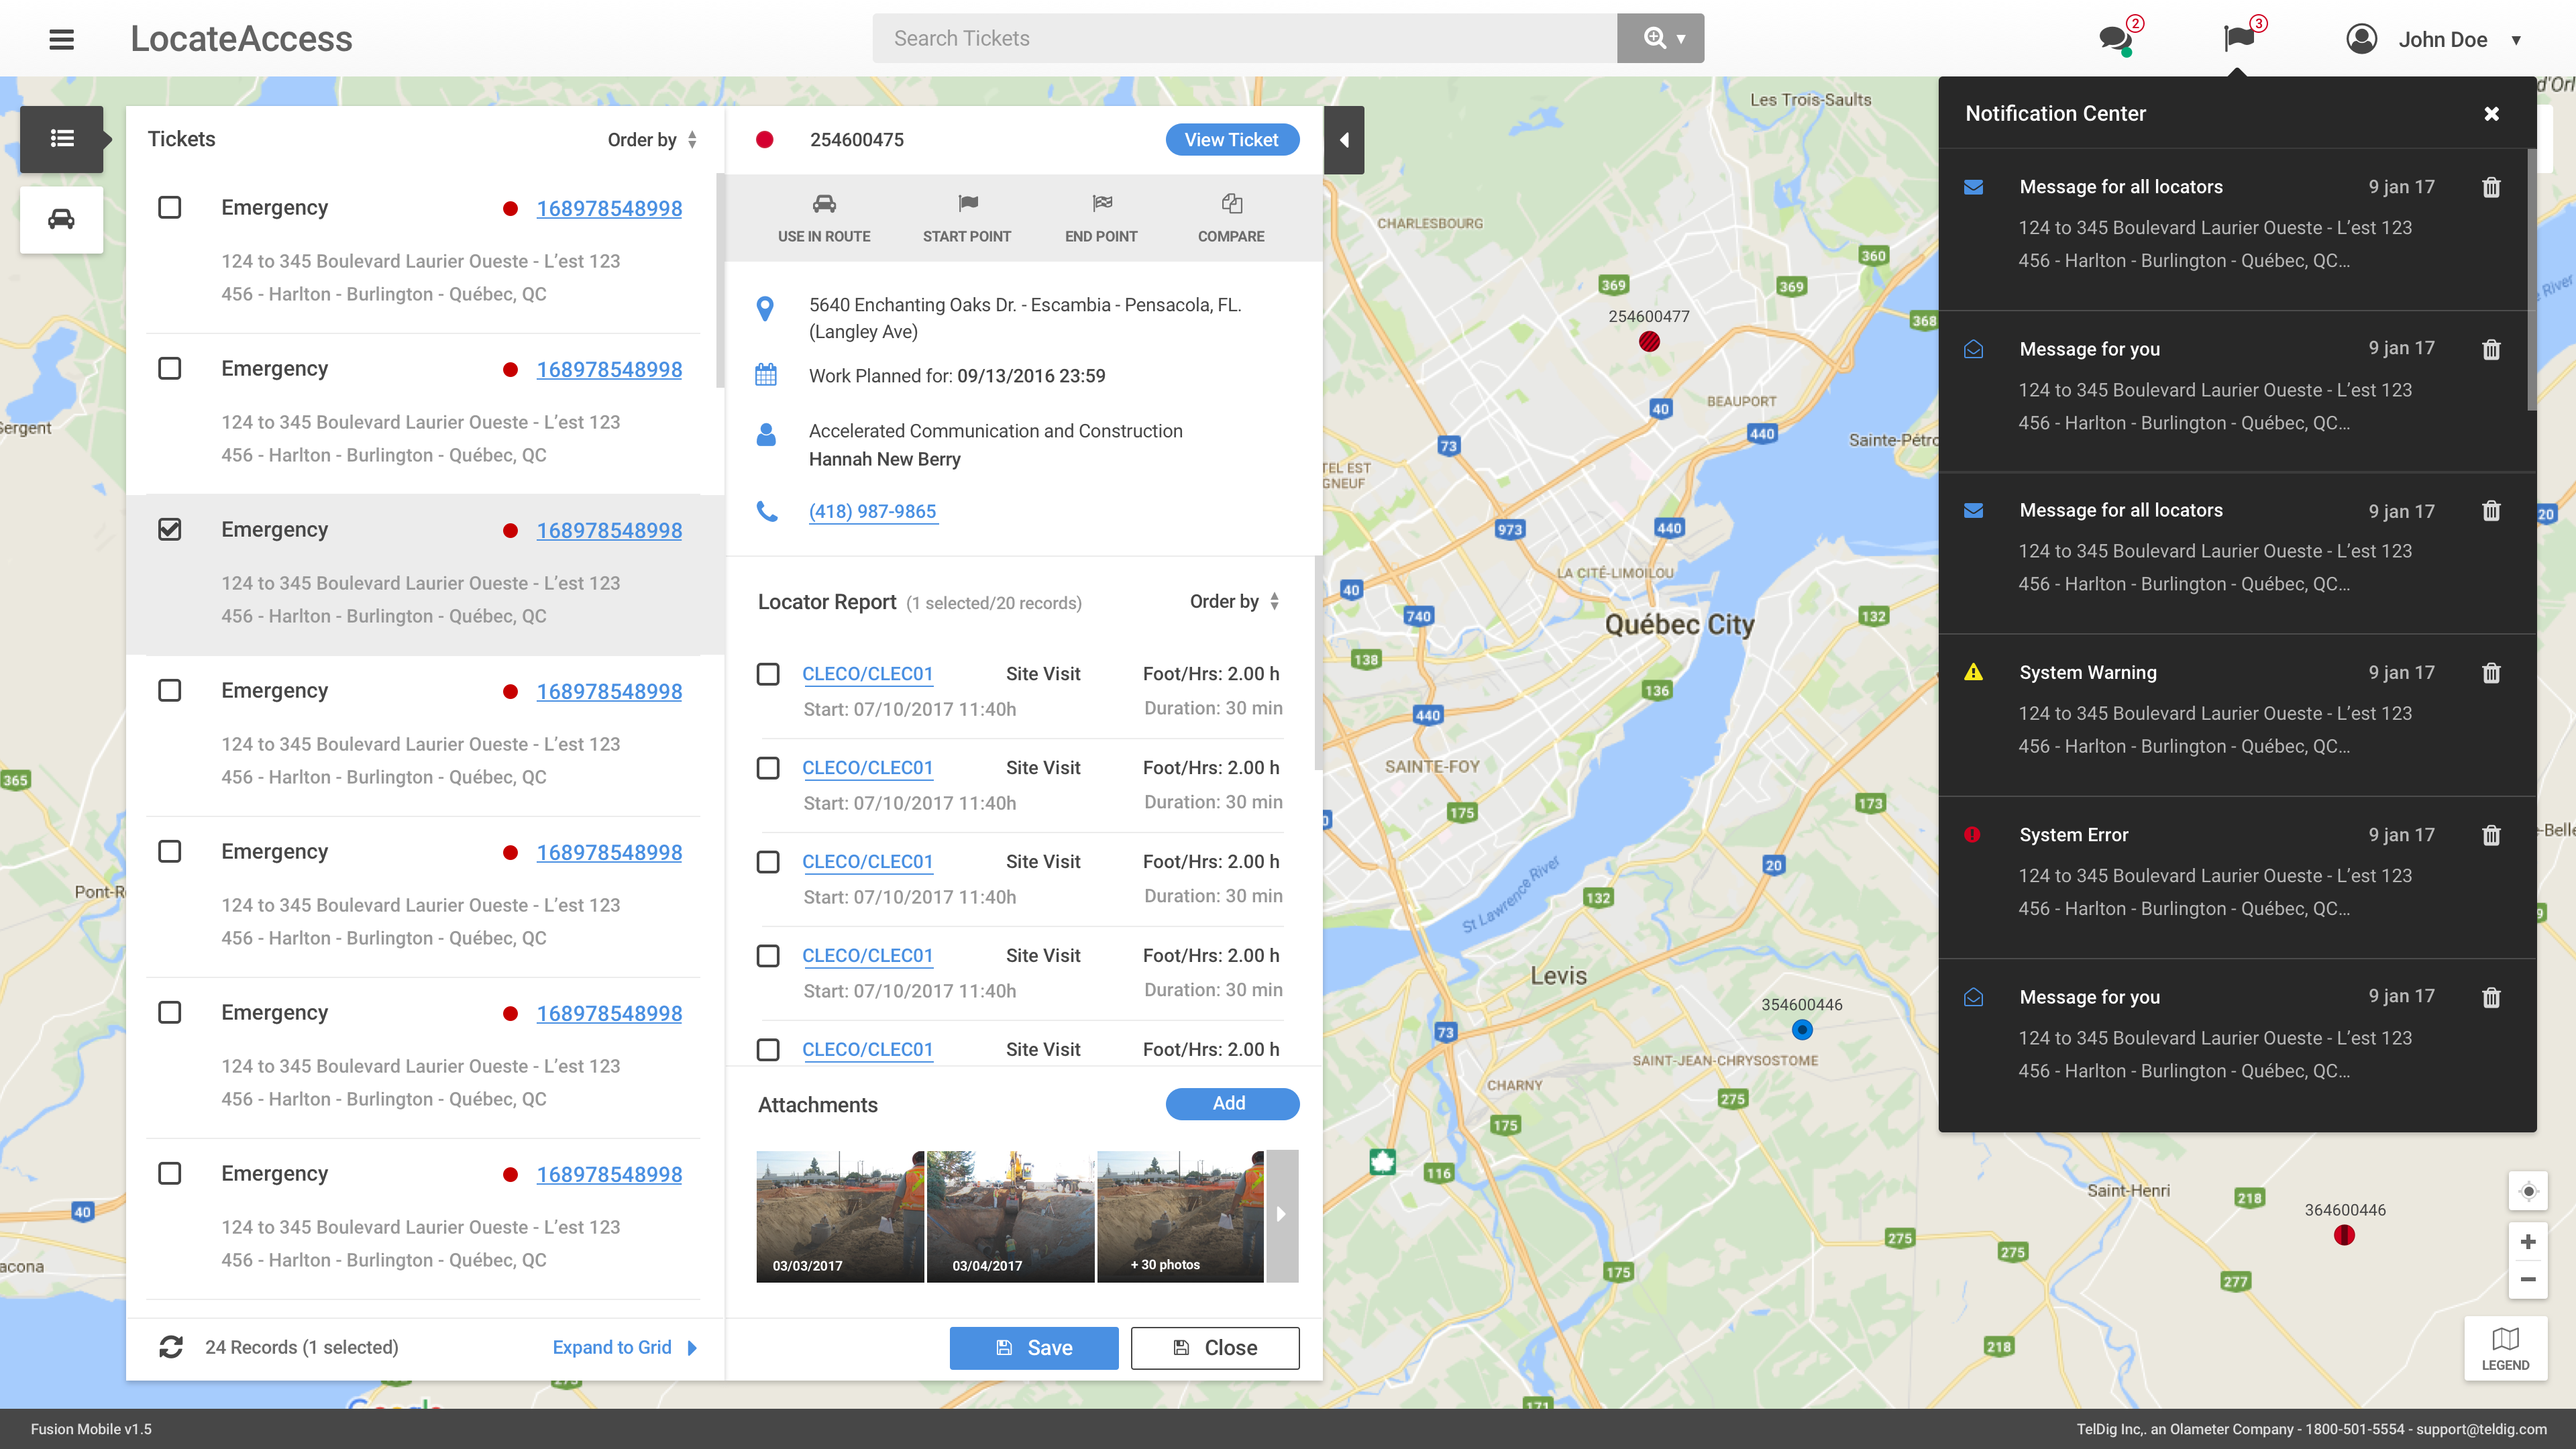Click the chat messages icon

[2114, 39]
